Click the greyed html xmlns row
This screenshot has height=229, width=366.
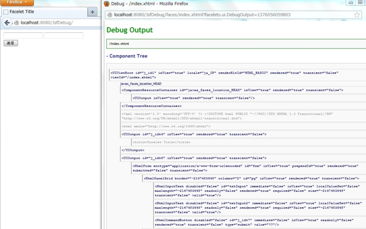coord(243,126)
